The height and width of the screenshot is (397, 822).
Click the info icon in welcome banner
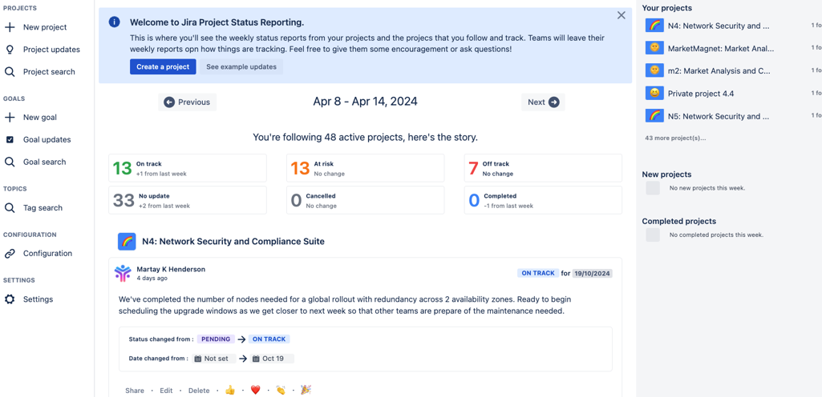tap(114, 22)
